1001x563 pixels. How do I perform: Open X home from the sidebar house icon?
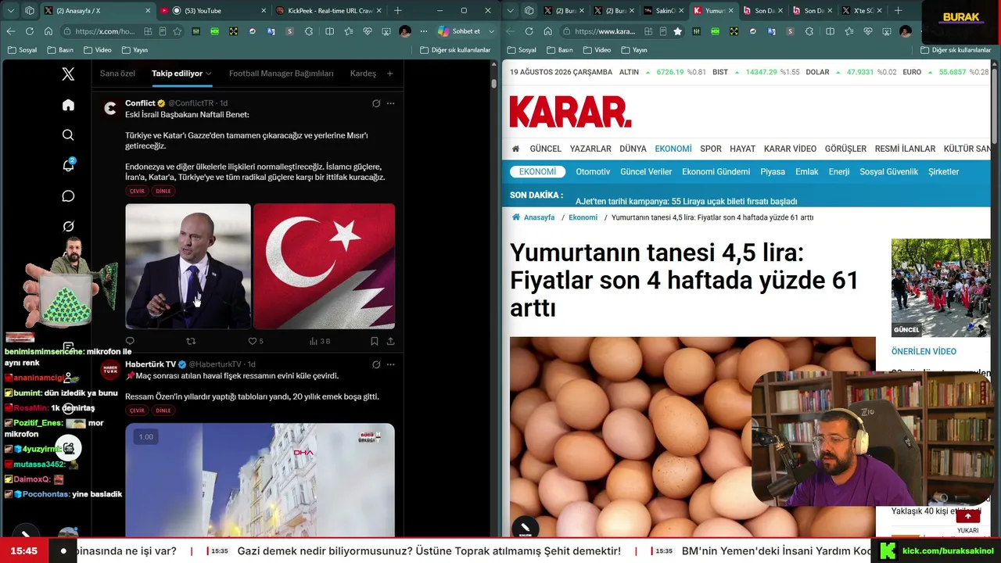pyautogui.click(x=68, y=106)
